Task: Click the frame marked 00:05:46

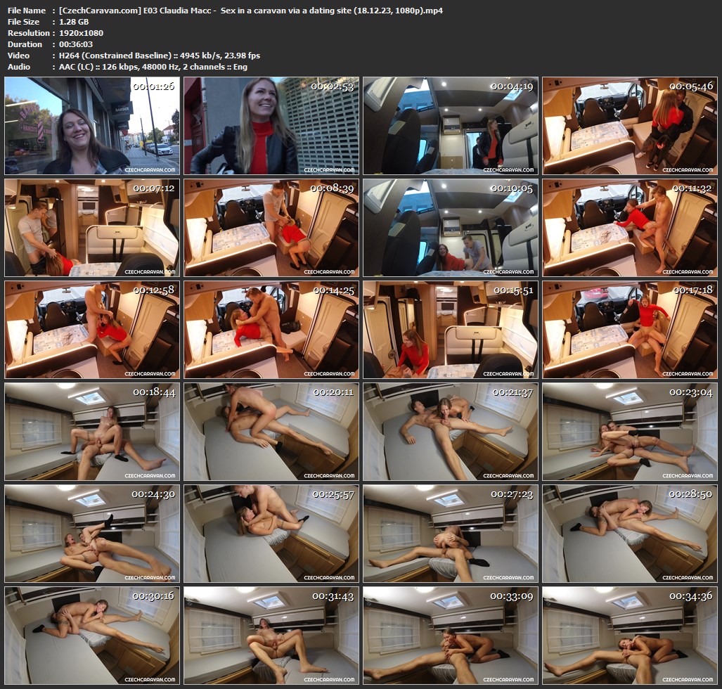Action: pyautogui.click(x=630, y=126)
